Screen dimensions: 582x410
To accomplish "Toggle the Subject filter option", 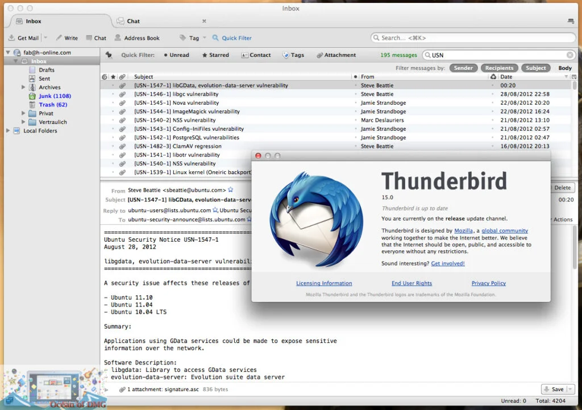I will click(x=535, y=68).
